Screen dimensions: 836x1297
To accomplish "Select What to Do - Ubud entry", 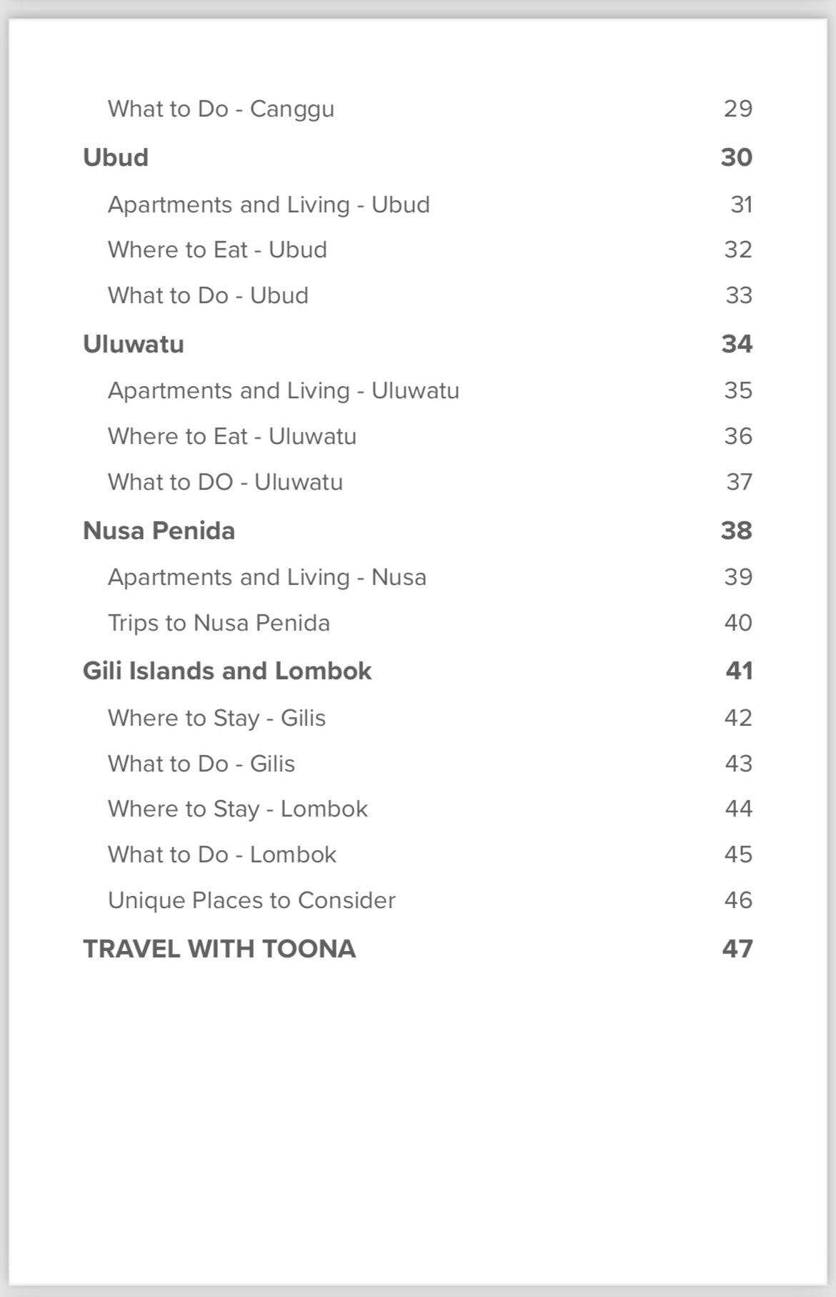I will click(208, 295).
